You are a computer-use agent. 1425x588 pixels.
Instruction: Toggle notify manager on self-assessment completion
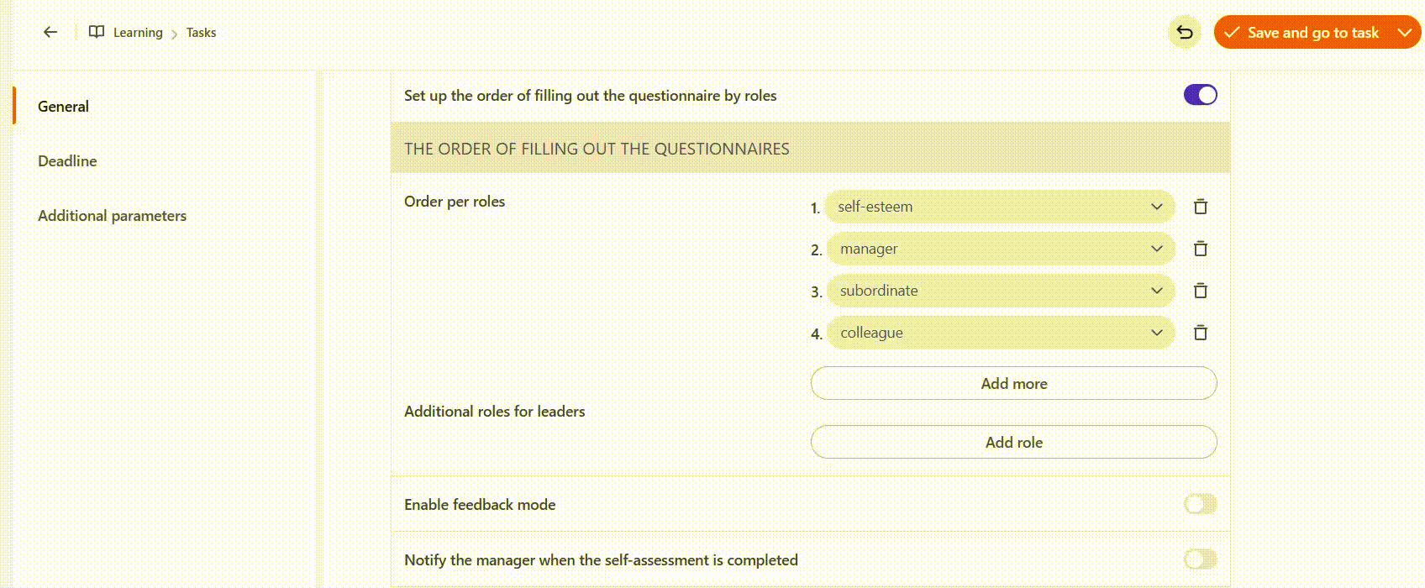coord(1200,559)
